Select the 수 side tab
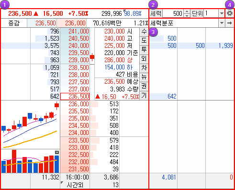The width and height of the screenshot is (235, 190). 144,32
